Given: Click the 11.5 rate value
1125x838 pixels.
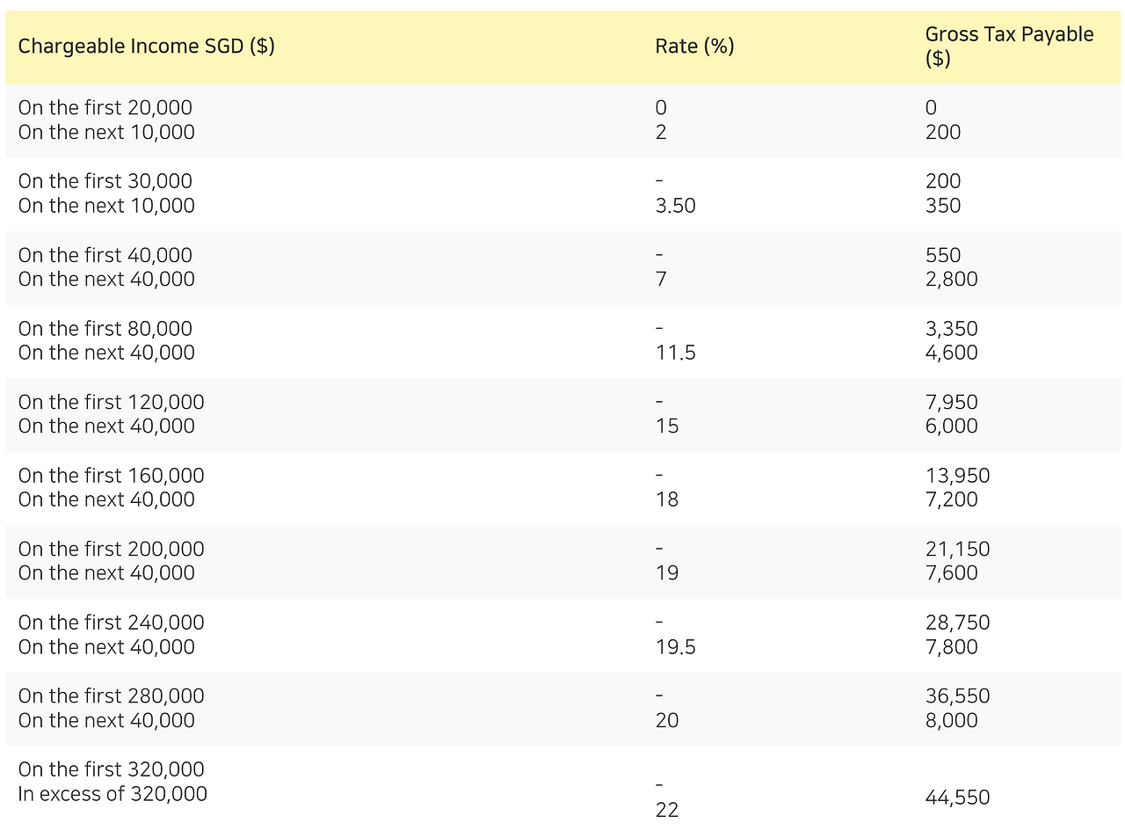Looking at the screenshot, I should click(675, 353).
